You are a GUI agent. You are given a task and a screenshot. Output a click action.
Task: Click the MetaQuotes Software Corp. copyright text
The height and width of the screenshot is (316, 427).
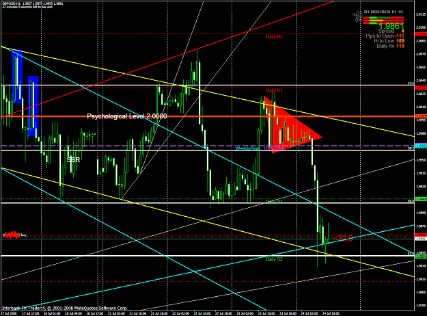coord(64,308)
